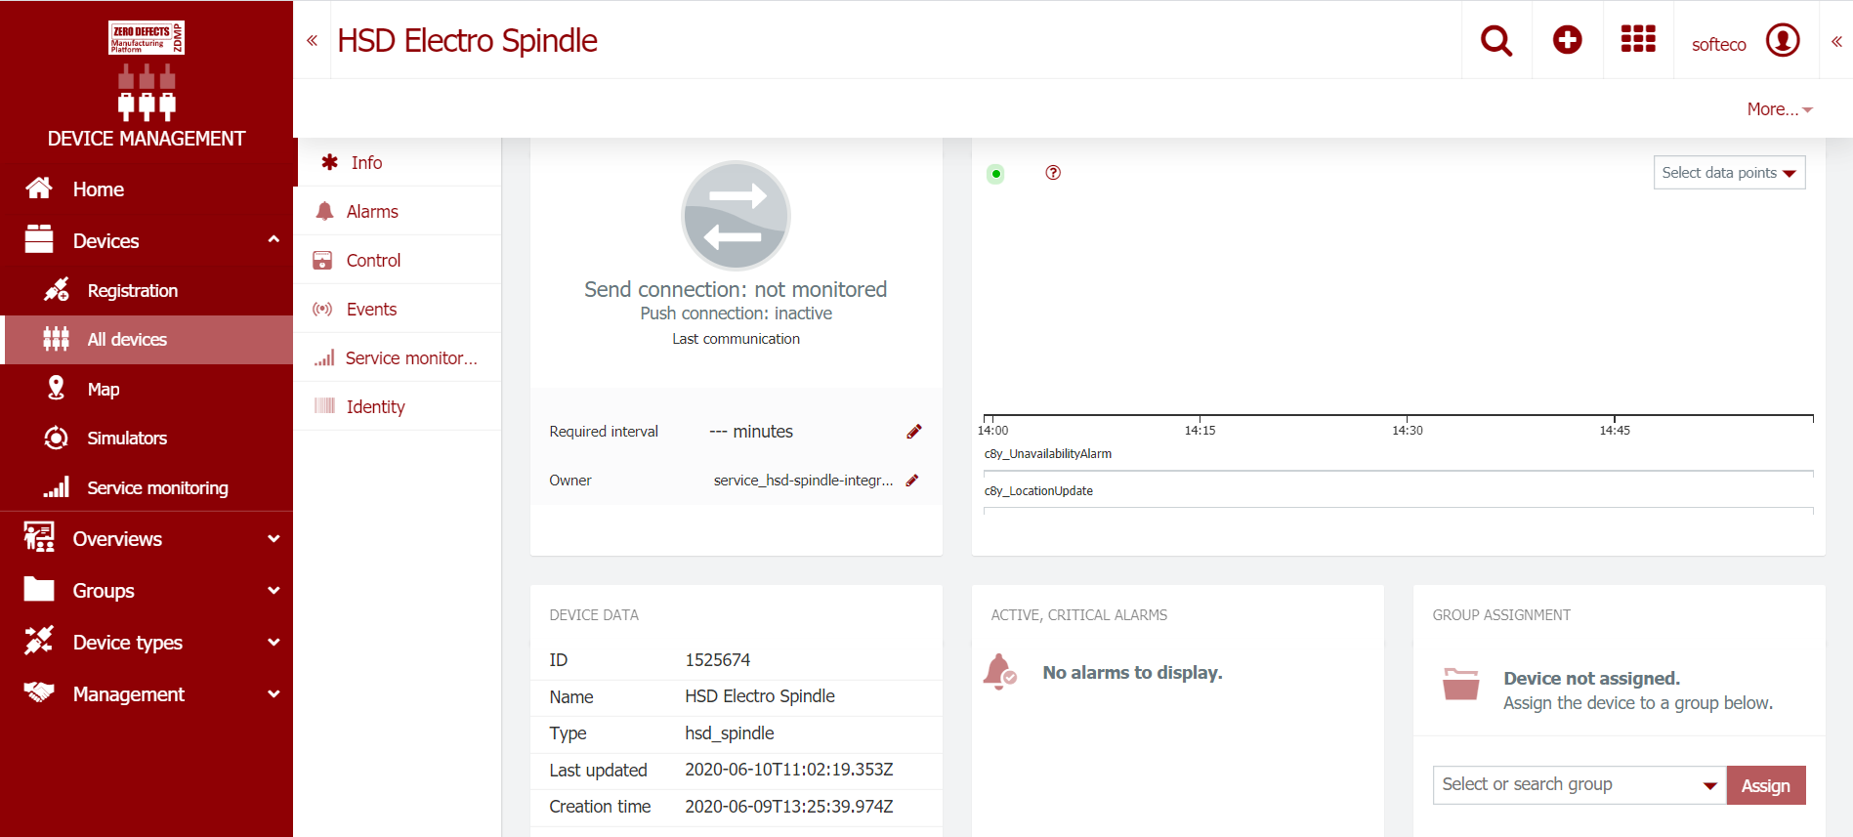The height and width of the screenshot is (837, 1853).
Task: Switch to the Info tab
Action: tap(398, 162)
